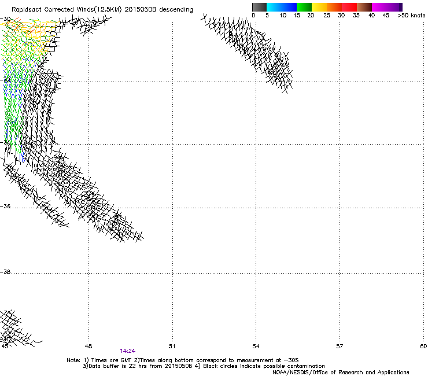Click the latitude label '-36'
The width and height of the screenshot is (428, 376).
click(5, 206)
